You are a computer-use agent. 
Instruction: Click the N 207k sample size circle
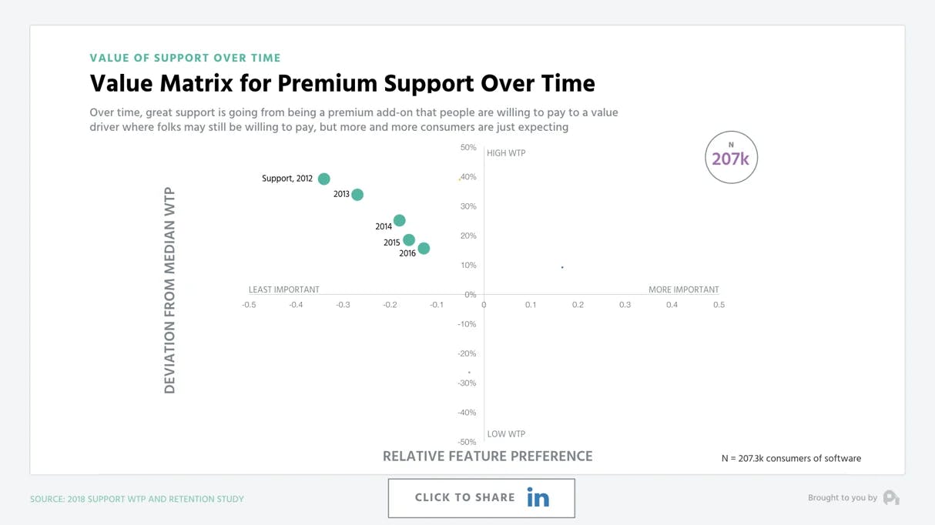[x=731, y=158]
